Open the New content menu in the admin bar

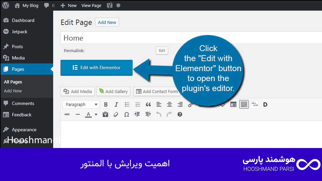coord(68,5)
